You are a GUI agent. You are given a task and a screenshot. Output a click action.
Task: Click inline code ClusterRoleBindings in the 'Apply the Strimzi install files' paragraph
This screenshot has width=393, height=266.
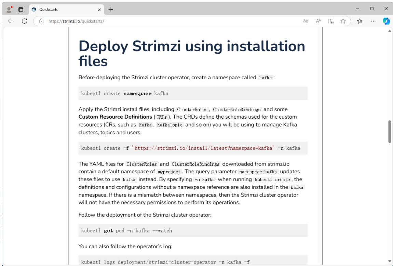(236, 109)
